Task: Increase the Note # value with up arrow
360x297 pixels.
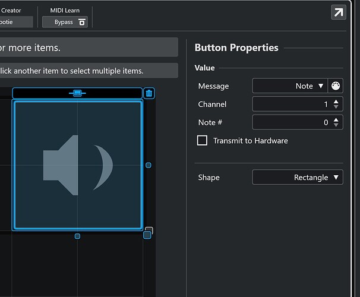Action: pyautogui.click(x=336, y=119)
